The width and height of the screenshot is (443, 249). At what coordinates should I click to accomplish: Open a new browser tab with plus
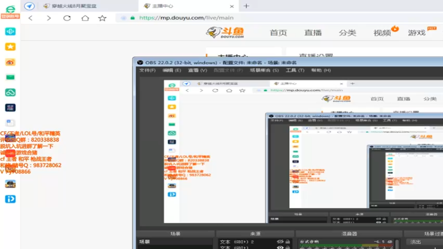click(x=246, y=6)
